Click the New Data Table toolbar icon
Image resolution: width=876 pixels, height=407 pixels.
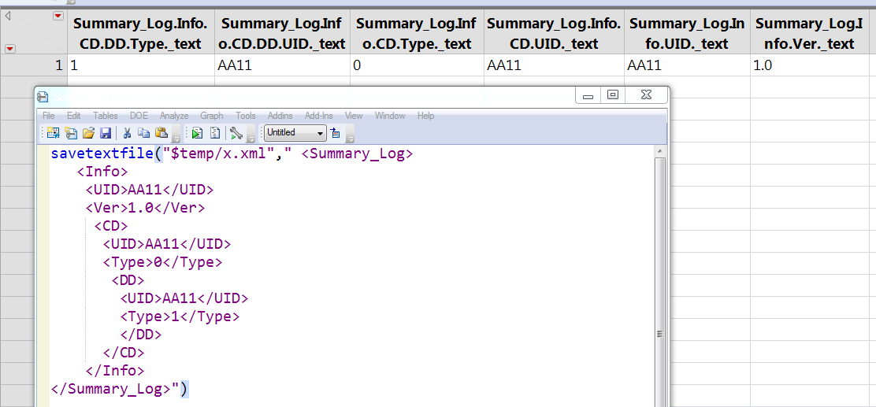pos(53,133)
